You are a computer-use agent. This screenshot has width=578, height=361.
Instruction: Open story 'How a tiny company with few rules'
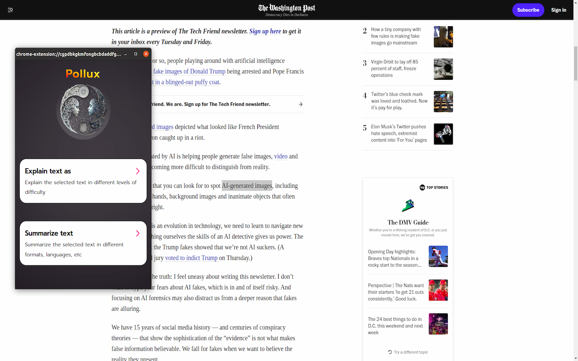click(396, 36)
